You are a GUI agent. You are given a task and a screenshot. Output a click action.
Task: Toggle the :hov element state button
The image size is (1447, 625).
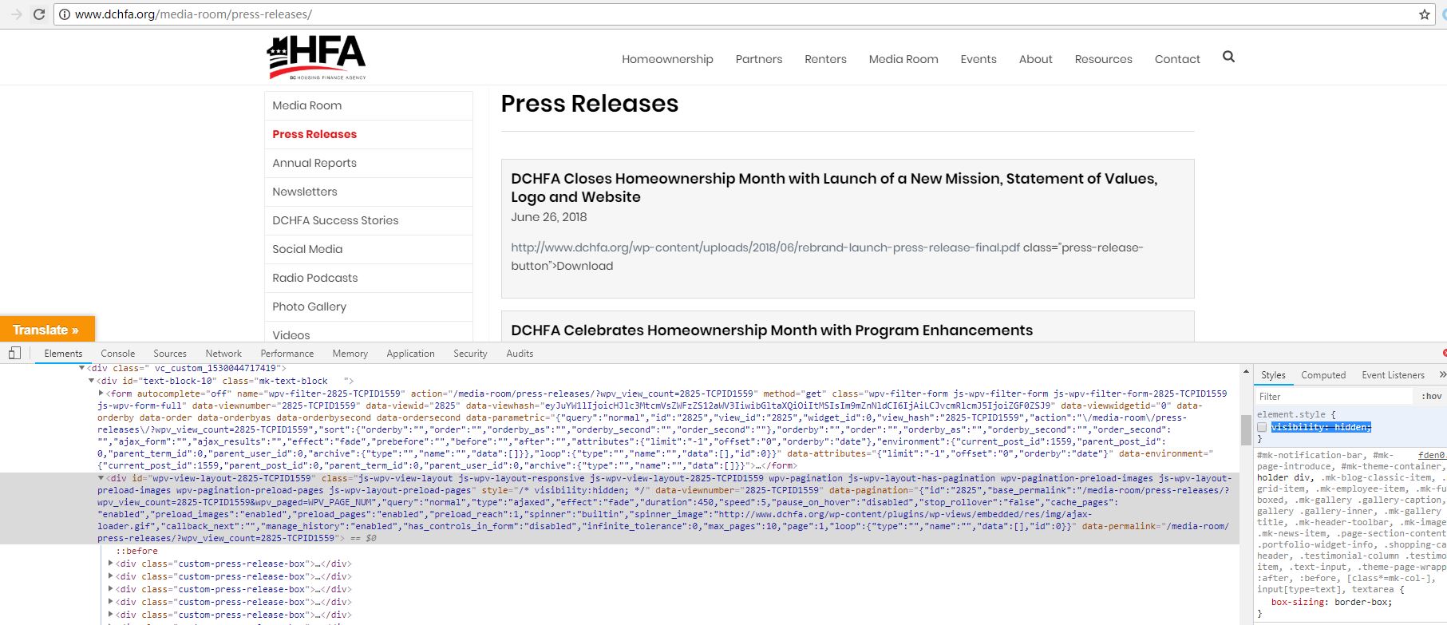1431,396
